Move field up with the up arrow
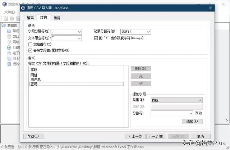This screenshot has width=230, height=150. click(141, 76)
